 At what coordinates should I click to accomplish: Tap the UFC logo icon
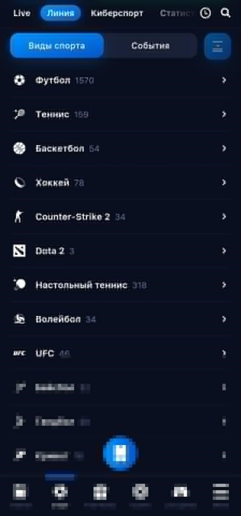pos(19,353)
